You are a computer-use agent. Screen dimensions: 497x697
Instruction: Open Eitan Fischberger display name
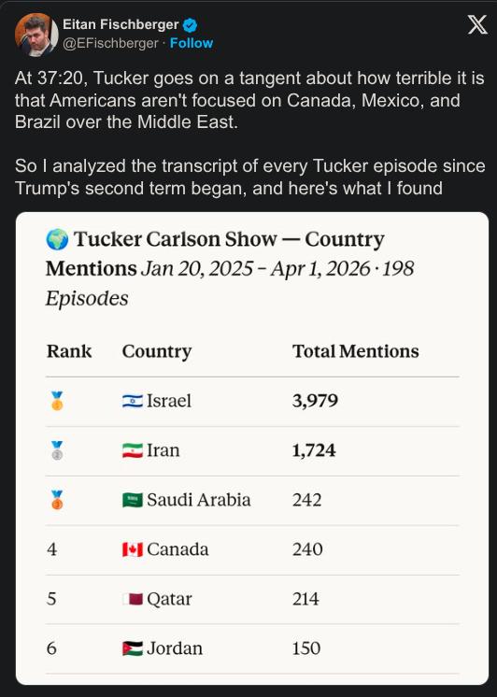pyautogui.click(x=121, y=24)
